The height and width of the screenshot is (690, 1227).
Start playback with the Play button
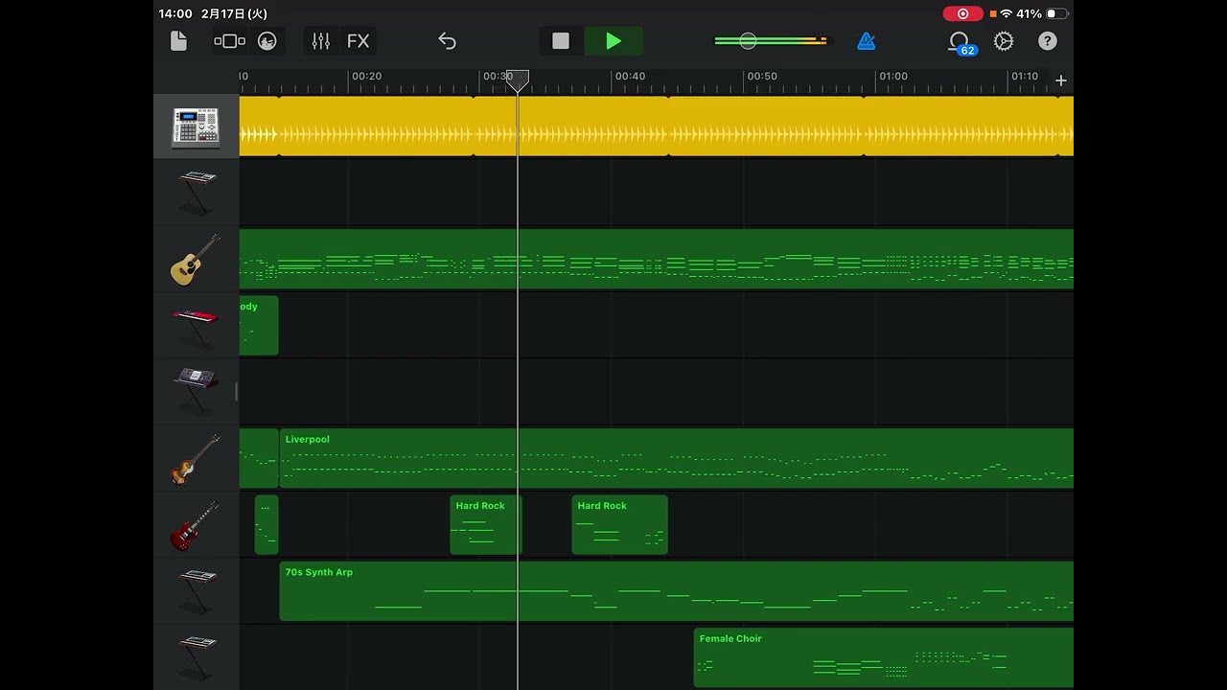pyautogui.click(x=613, y=41)
